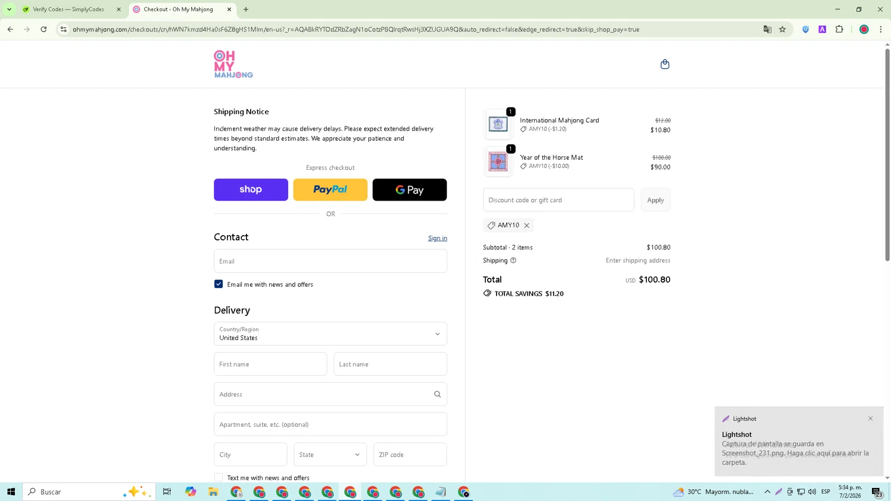Viewport: 891px width, 501px height.
Task: Click the Enter shipping address text
Action: [x=638, y=261]
